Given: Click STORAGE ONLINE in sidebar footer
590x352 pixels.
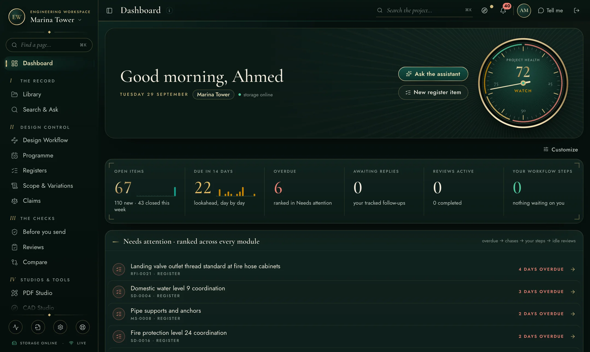Looking at the screenshot, I should pyautogui.click(x=39, y=343).
